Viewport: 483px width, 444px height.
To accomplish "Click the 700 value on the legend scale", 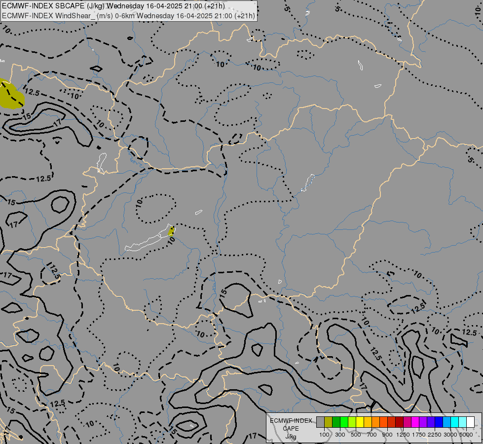I will (372, 435).
